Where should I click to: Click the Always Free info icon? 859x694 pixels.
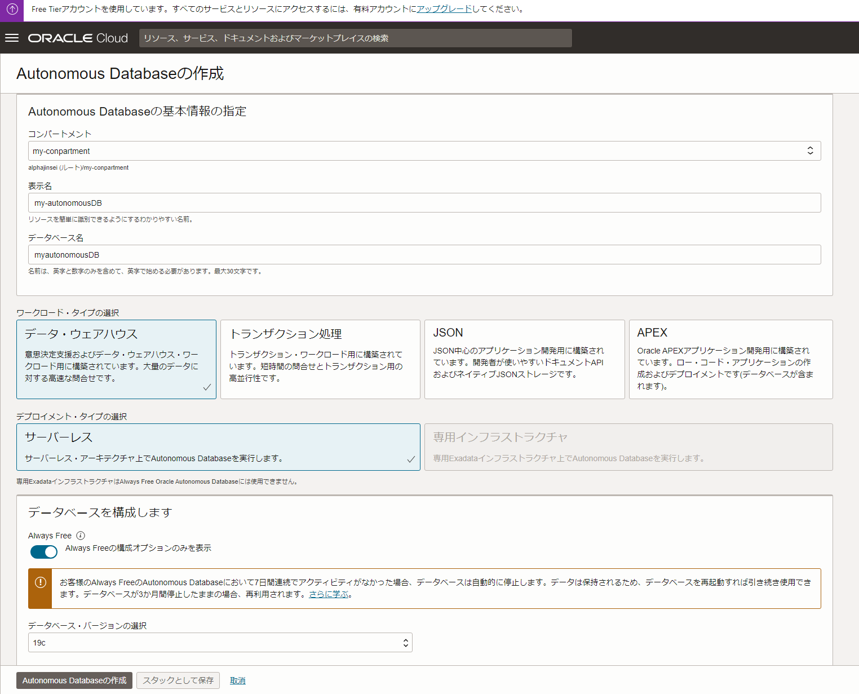coord(81,536)
